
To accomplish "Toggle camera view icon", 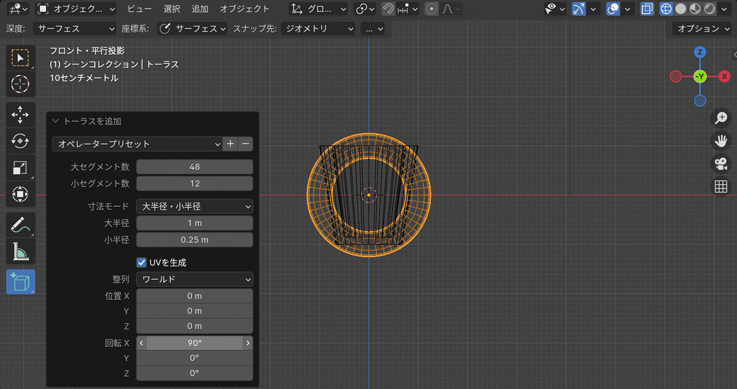I will [720, 164].
